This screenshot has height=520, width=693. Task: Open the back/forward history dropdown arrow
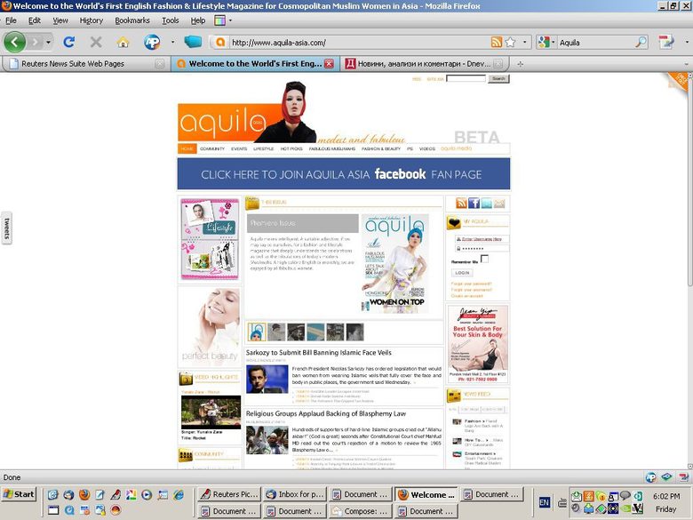coord(48,43)
